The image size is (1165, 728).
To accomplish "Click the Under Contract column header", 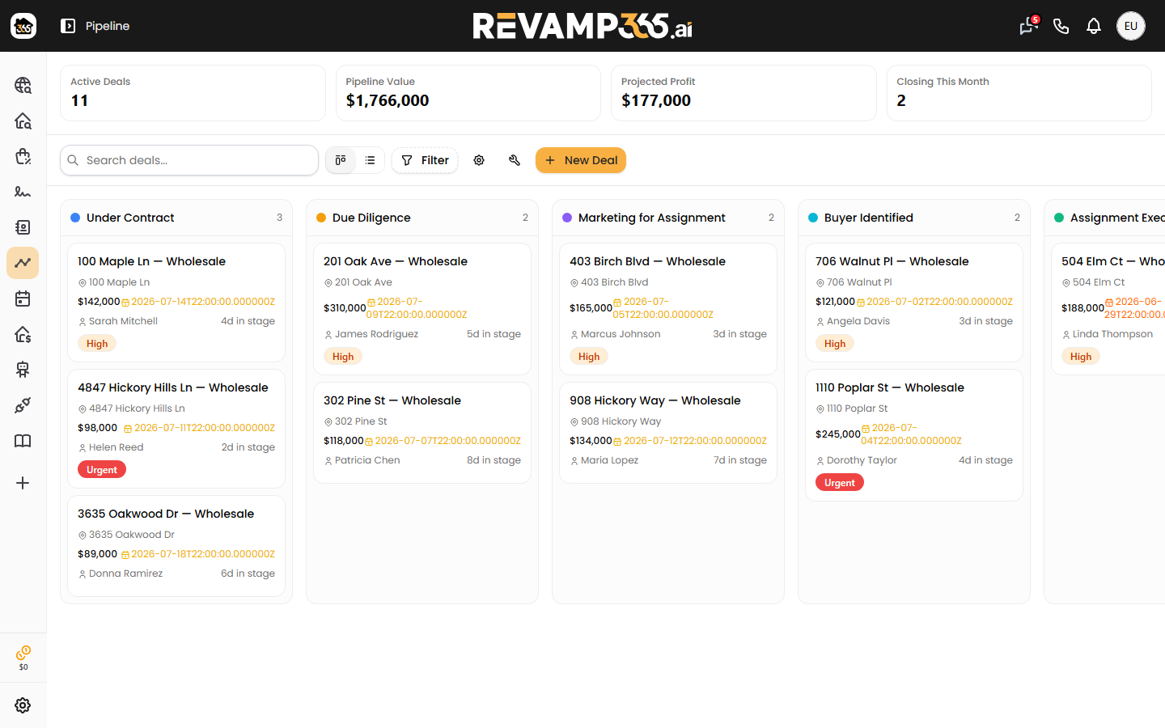I will click(176, 218).
